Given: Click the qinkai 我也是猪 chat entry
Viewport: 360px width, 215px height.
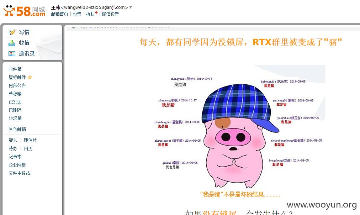Looking at the screenshot, I should click(x=180, y=165).
